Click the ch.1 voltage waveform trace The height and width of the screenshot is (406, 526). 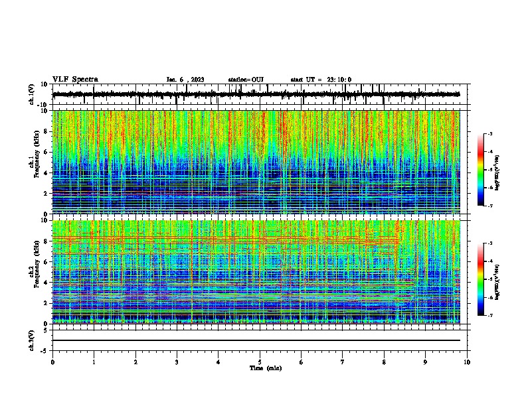256,94
